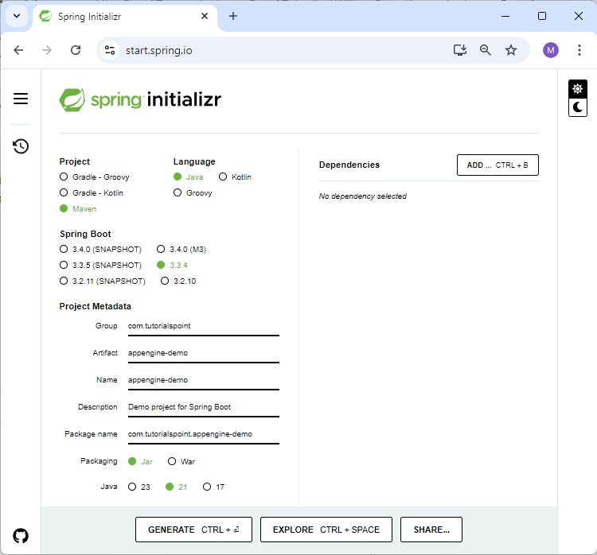The width and height of the screenshot is (597, 555).
Task: Click the Artifact input field
Action: click(204, 353)
